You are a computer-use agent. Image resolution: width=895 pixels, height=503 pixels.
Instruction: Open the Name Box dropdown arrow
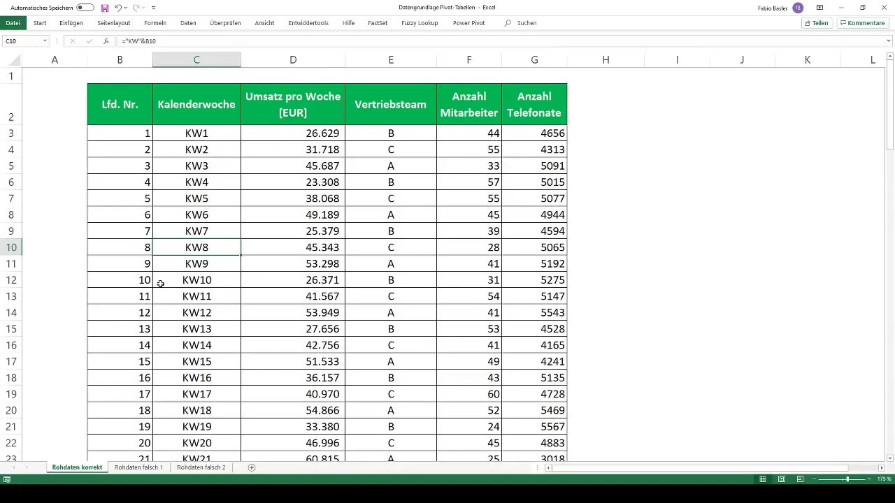45,41
